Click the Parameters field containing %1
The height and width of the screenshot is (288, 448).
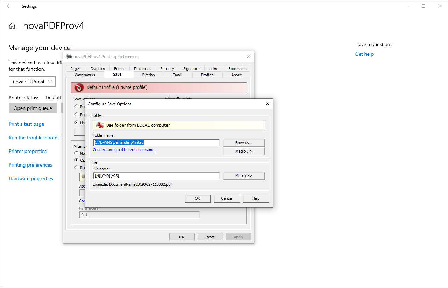(140, 215)
